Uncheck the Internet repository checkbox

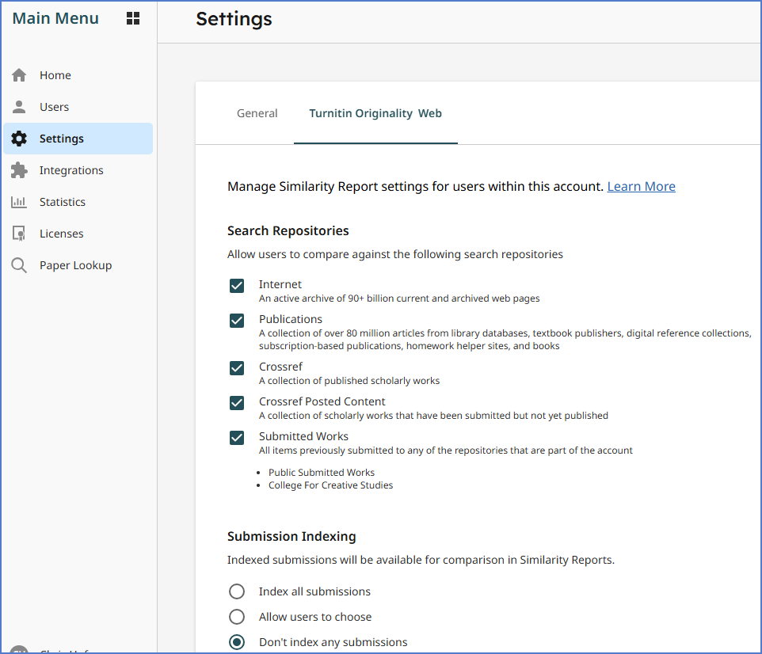click(237, 286)
